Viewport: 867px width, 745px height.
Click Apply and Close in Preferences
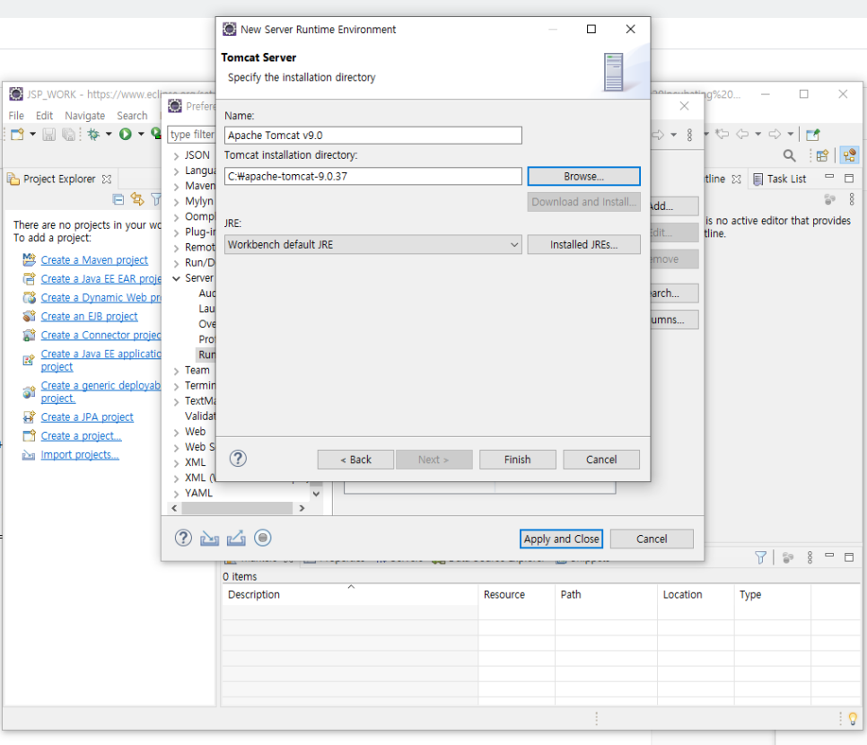pyautogui.click(x=561, y=539)
